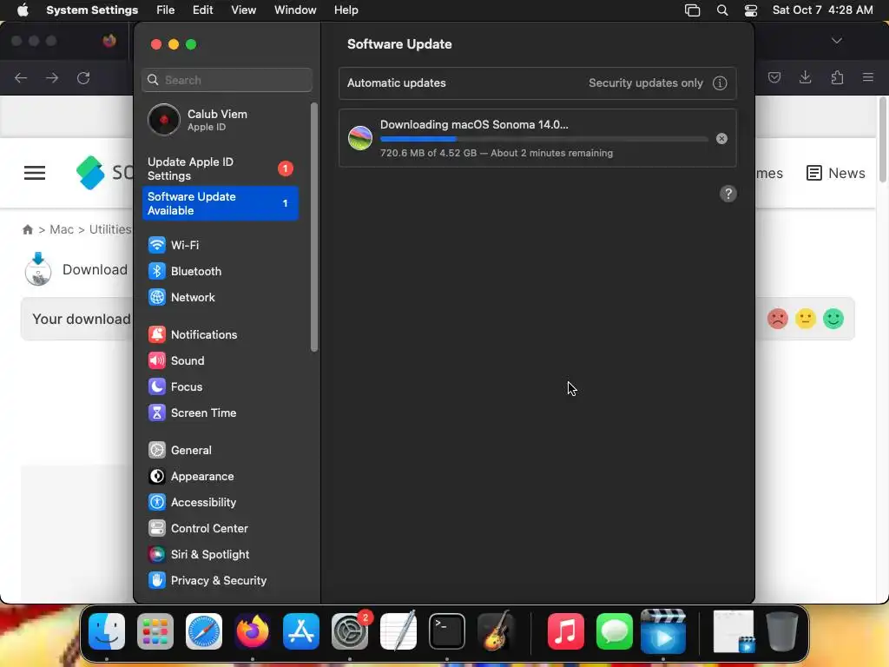Open Firefox downloads panel
Screen dimensions: 889x667
[x=805, y=77]
